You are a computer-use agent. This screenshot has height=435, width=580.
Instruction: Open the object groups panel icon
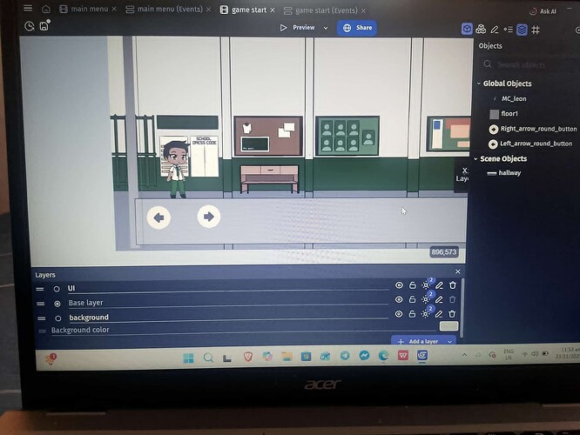[x=481, y=29]
